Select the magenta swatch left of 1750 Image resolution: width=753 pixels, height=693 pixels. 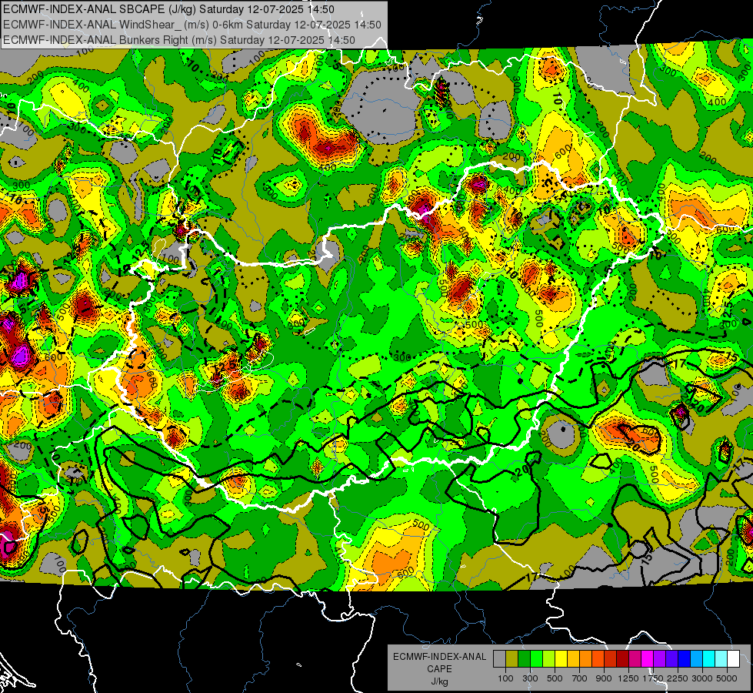648,659
